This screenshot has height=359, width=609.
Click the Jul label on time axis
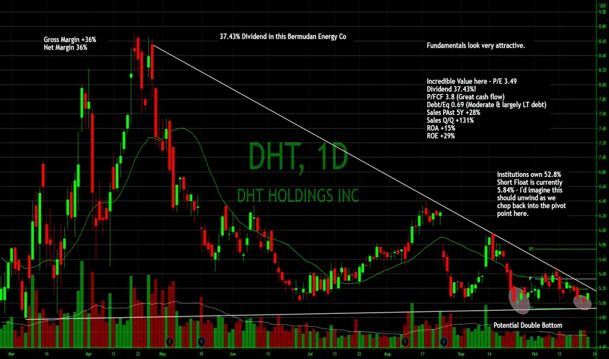point(310,354)
